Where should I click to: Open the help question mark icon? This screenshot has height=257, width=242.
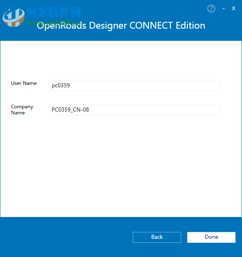click(x=211, y=8)
